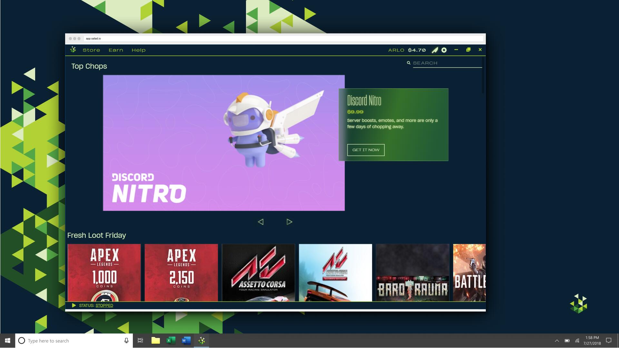Click the rocket icon next to balance

(x=435, y=50)
